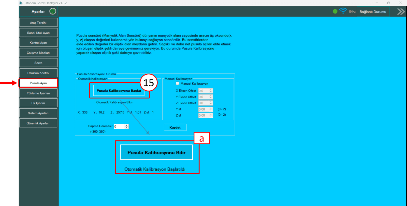The image size is (407, 206).
Task: Minimize the Otonom Görev Planlayıcı window
Action: 377,3
